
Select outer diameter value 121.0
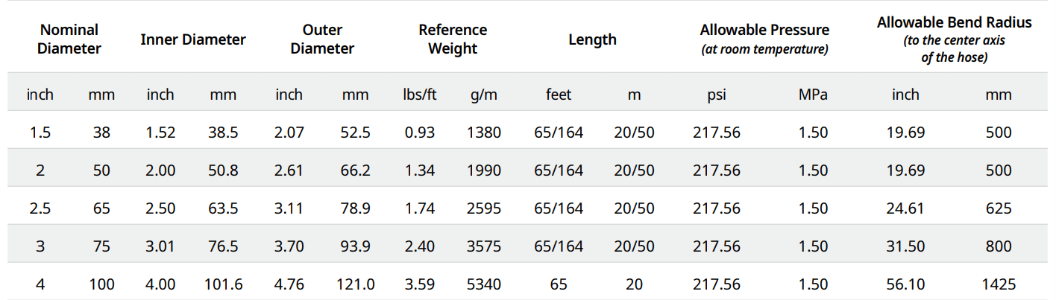pos(356,284)
